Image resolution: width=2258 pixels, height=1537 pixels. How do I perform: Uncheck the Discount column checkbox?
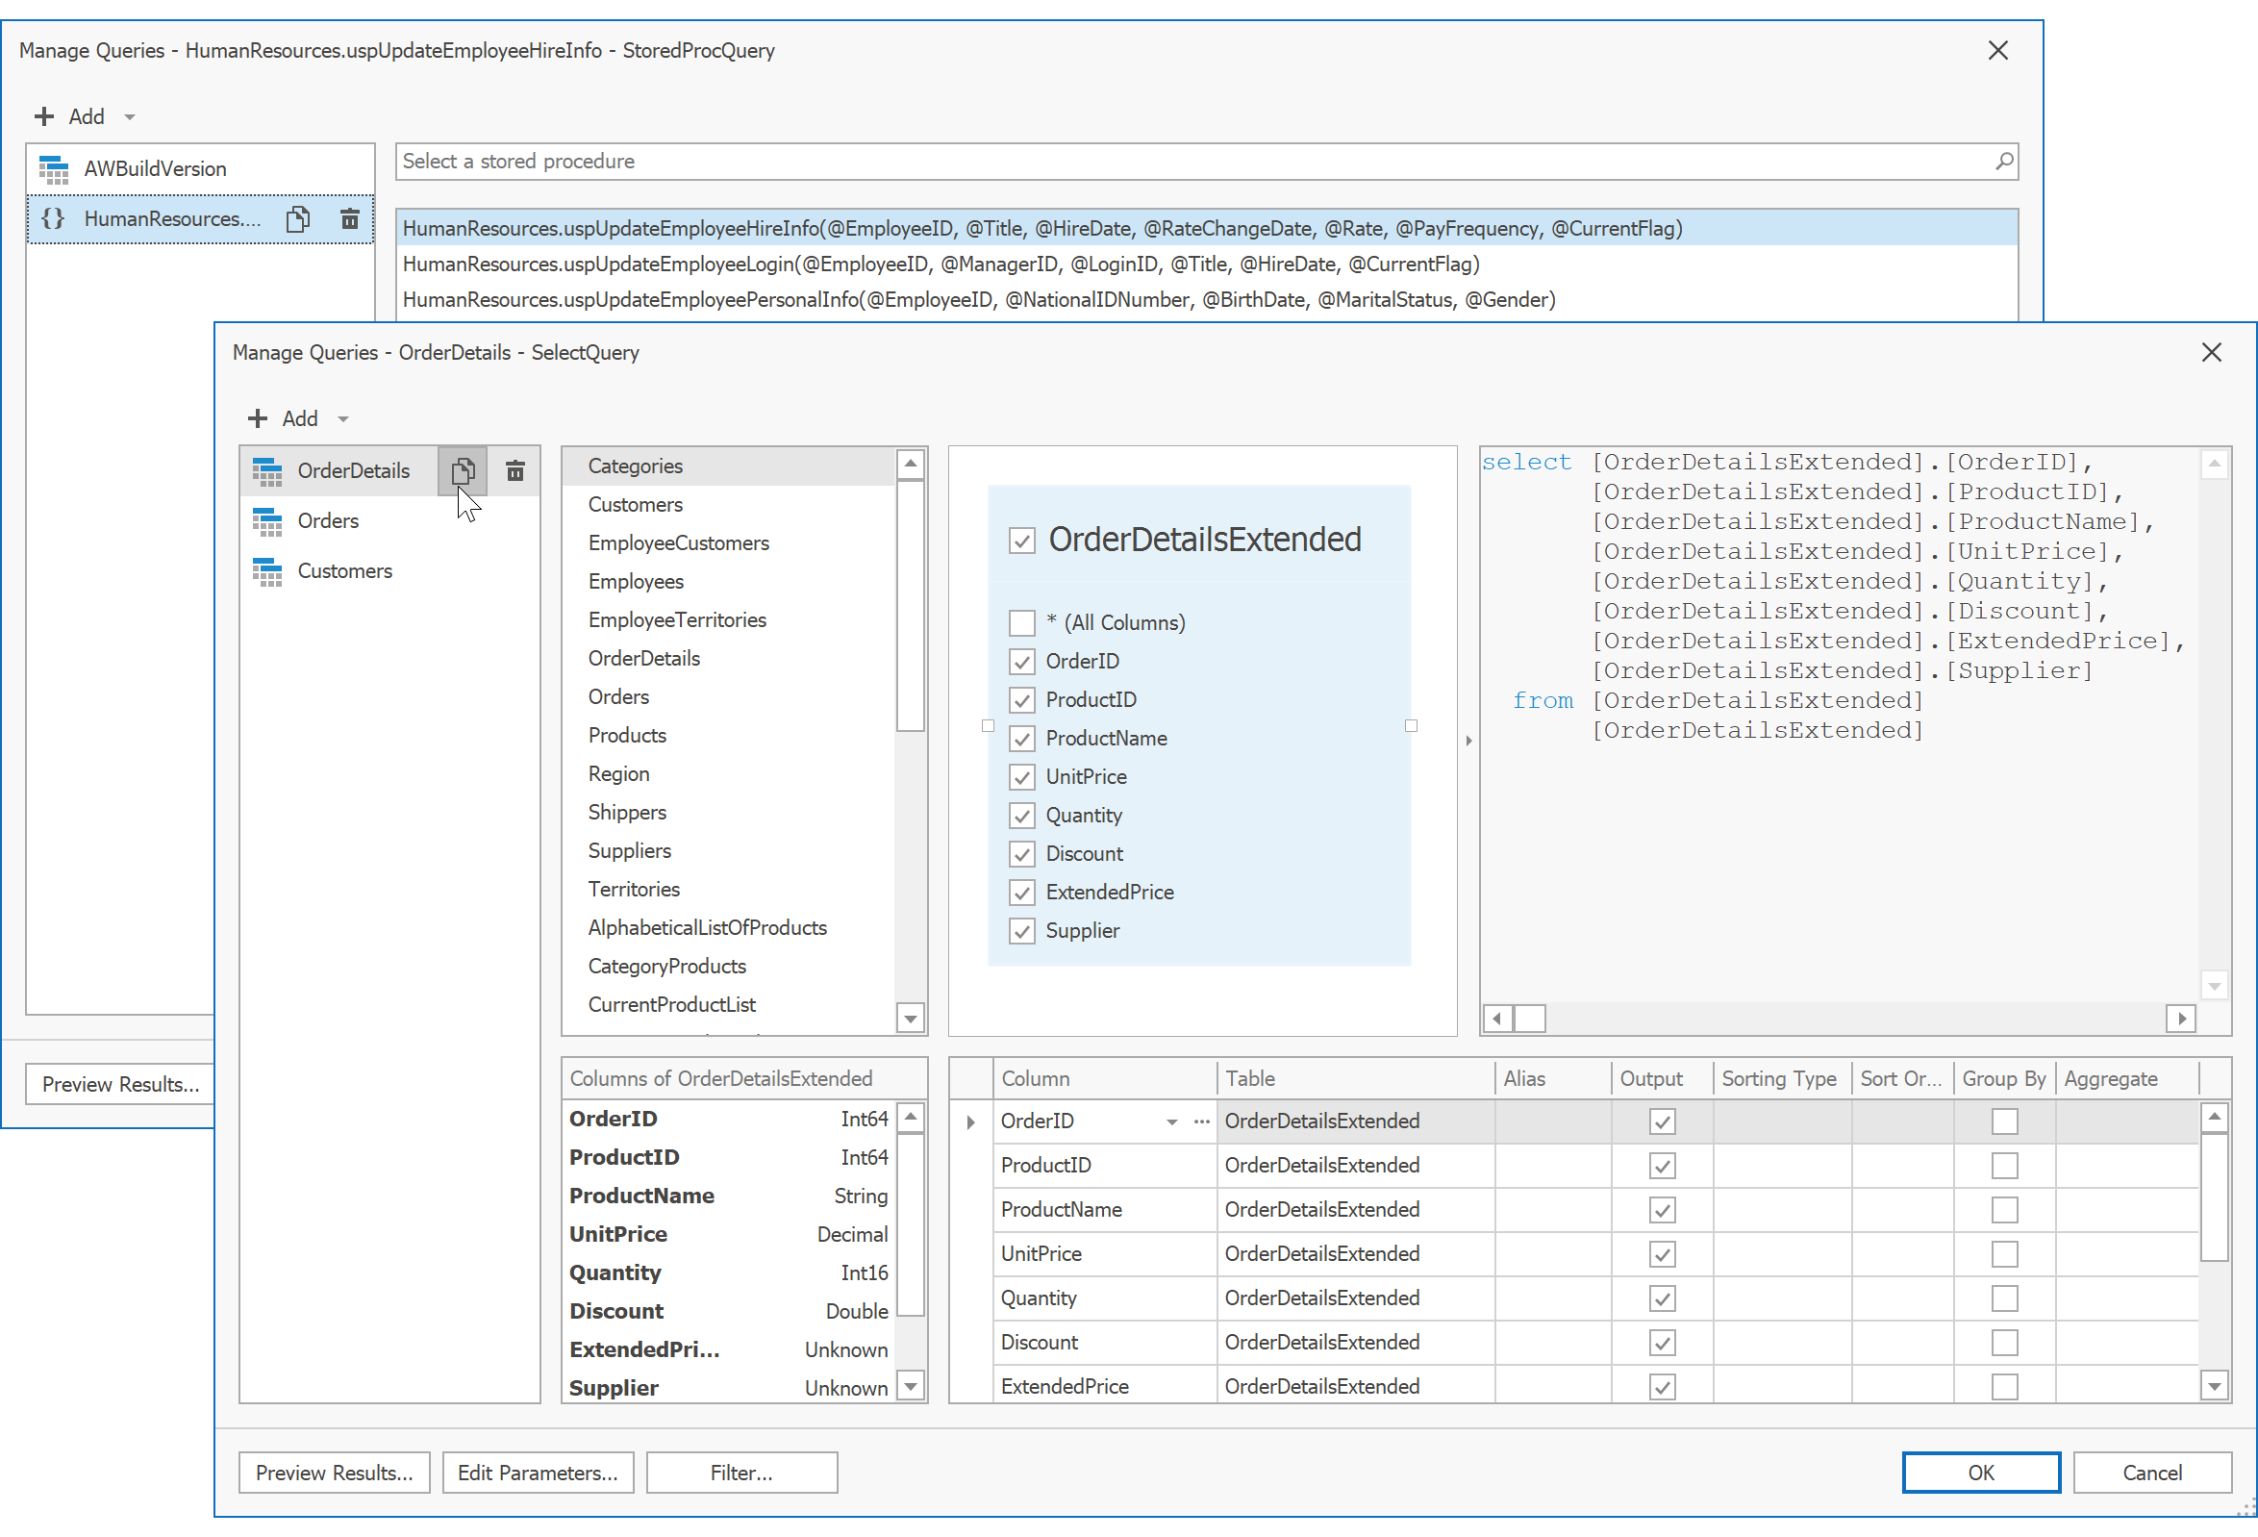point(1021,854)
